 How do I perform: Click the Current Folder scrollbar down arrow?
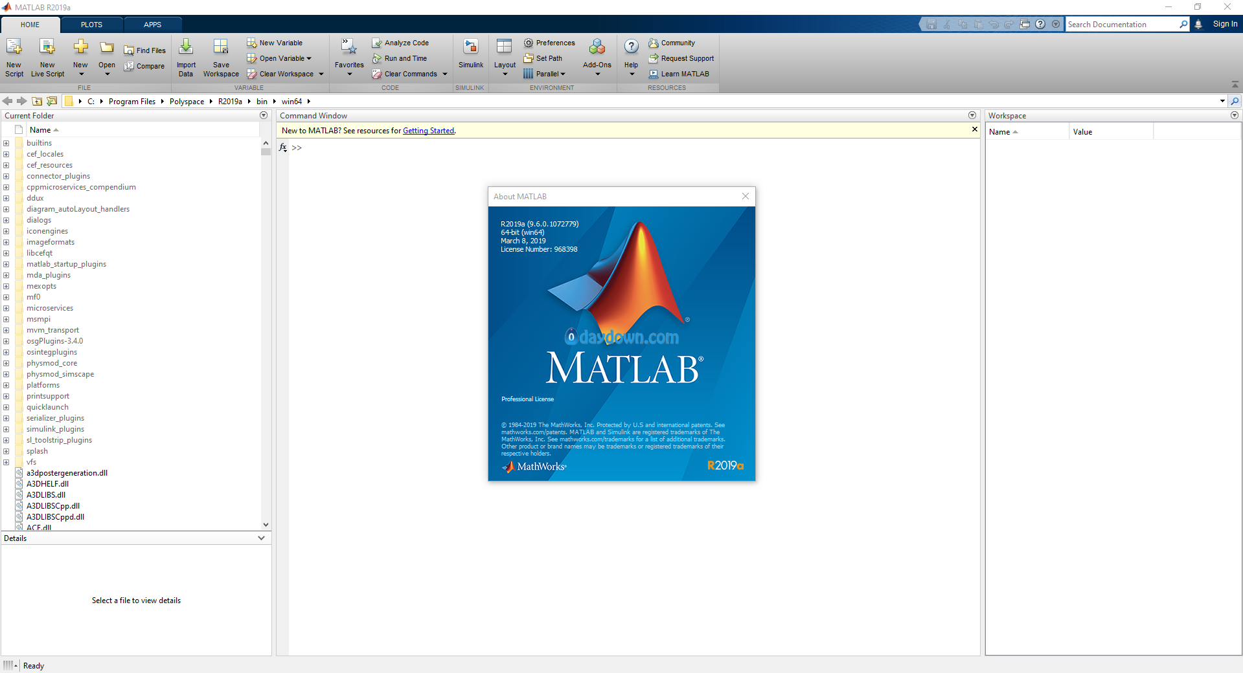[266, 525]
